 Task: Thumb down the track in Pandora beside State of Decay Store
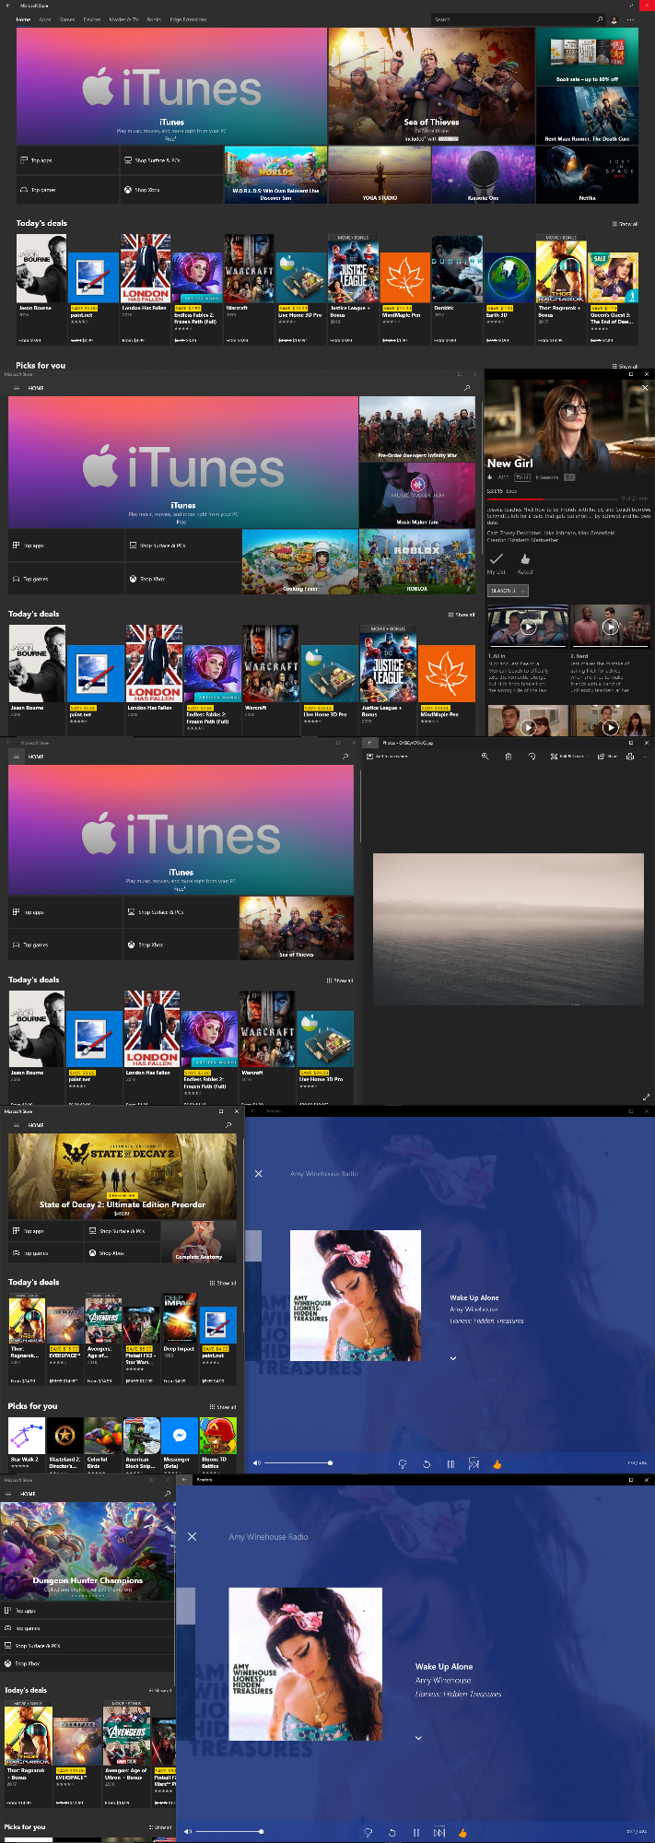403,1463
